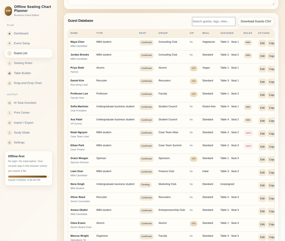
Task: Click Edit for Oliver Reed
Action: coord(262,199)
